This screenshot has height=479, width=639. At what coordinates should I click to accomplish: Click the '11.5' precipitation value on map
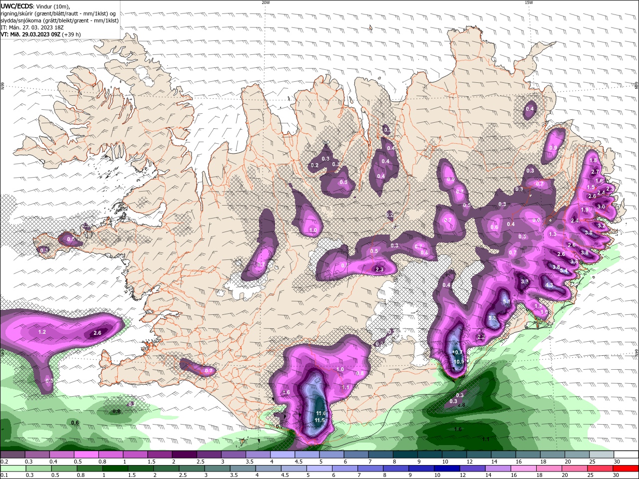(320, 421)
